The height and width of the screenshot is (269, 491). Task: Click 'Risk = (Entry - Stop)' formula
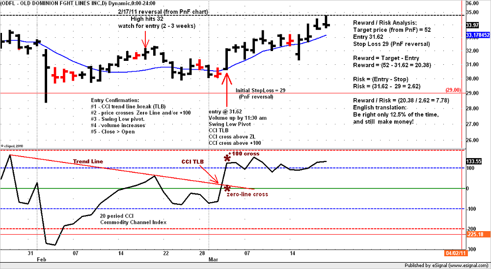tap(381, 79)
